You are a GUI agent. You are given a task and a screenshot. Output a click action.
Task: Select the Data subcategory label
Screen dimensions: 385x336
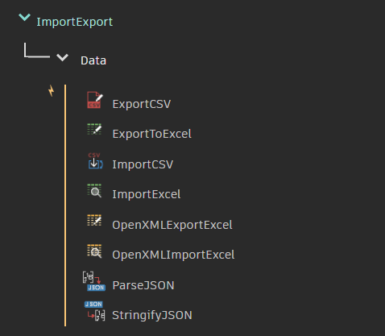[x=93, y=60]
